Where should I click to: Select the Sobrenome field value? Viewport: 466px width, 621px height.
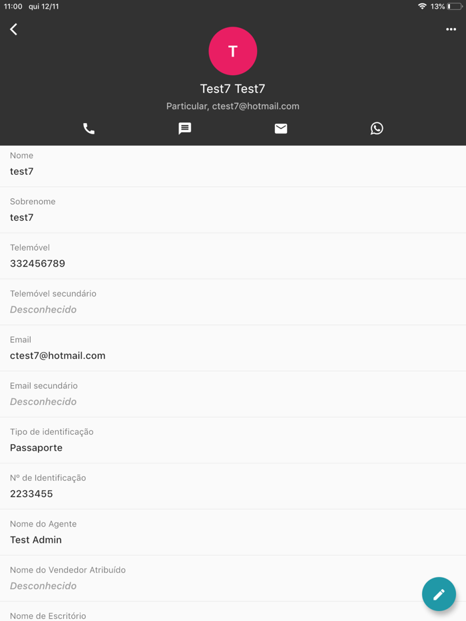[22, 217]
